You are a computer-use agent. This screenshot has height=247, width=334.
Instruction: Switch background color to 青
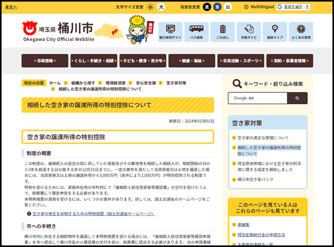pos(217,7)
